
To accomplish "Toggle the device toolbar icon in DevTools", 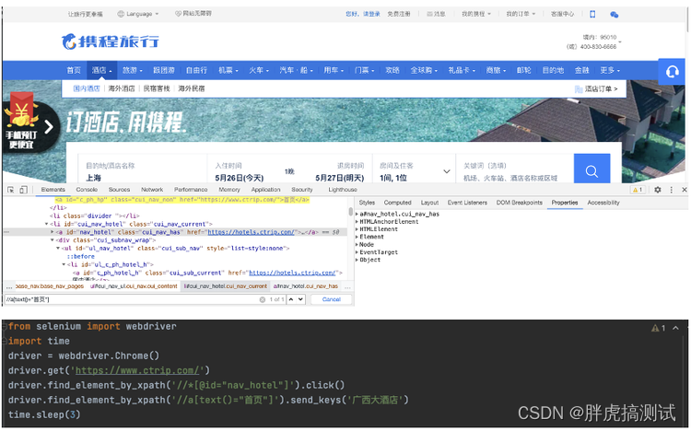I will pyautogui.click(x=23, y=190).
